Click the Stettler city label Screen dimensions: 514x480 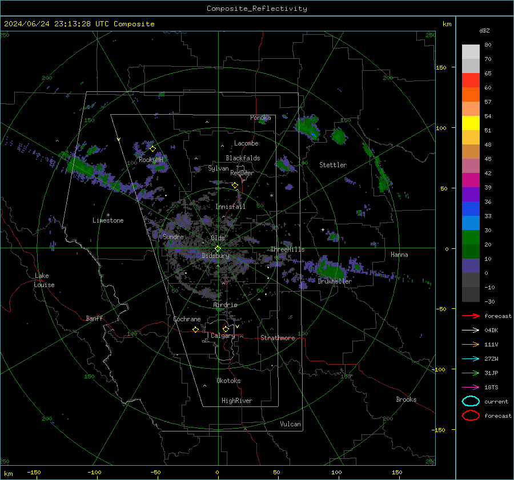[x=333, y=165]
